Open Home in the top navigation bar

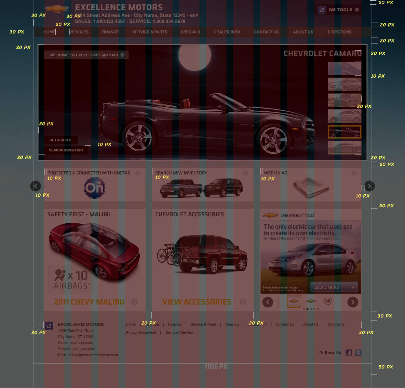(x=49, y=32)
